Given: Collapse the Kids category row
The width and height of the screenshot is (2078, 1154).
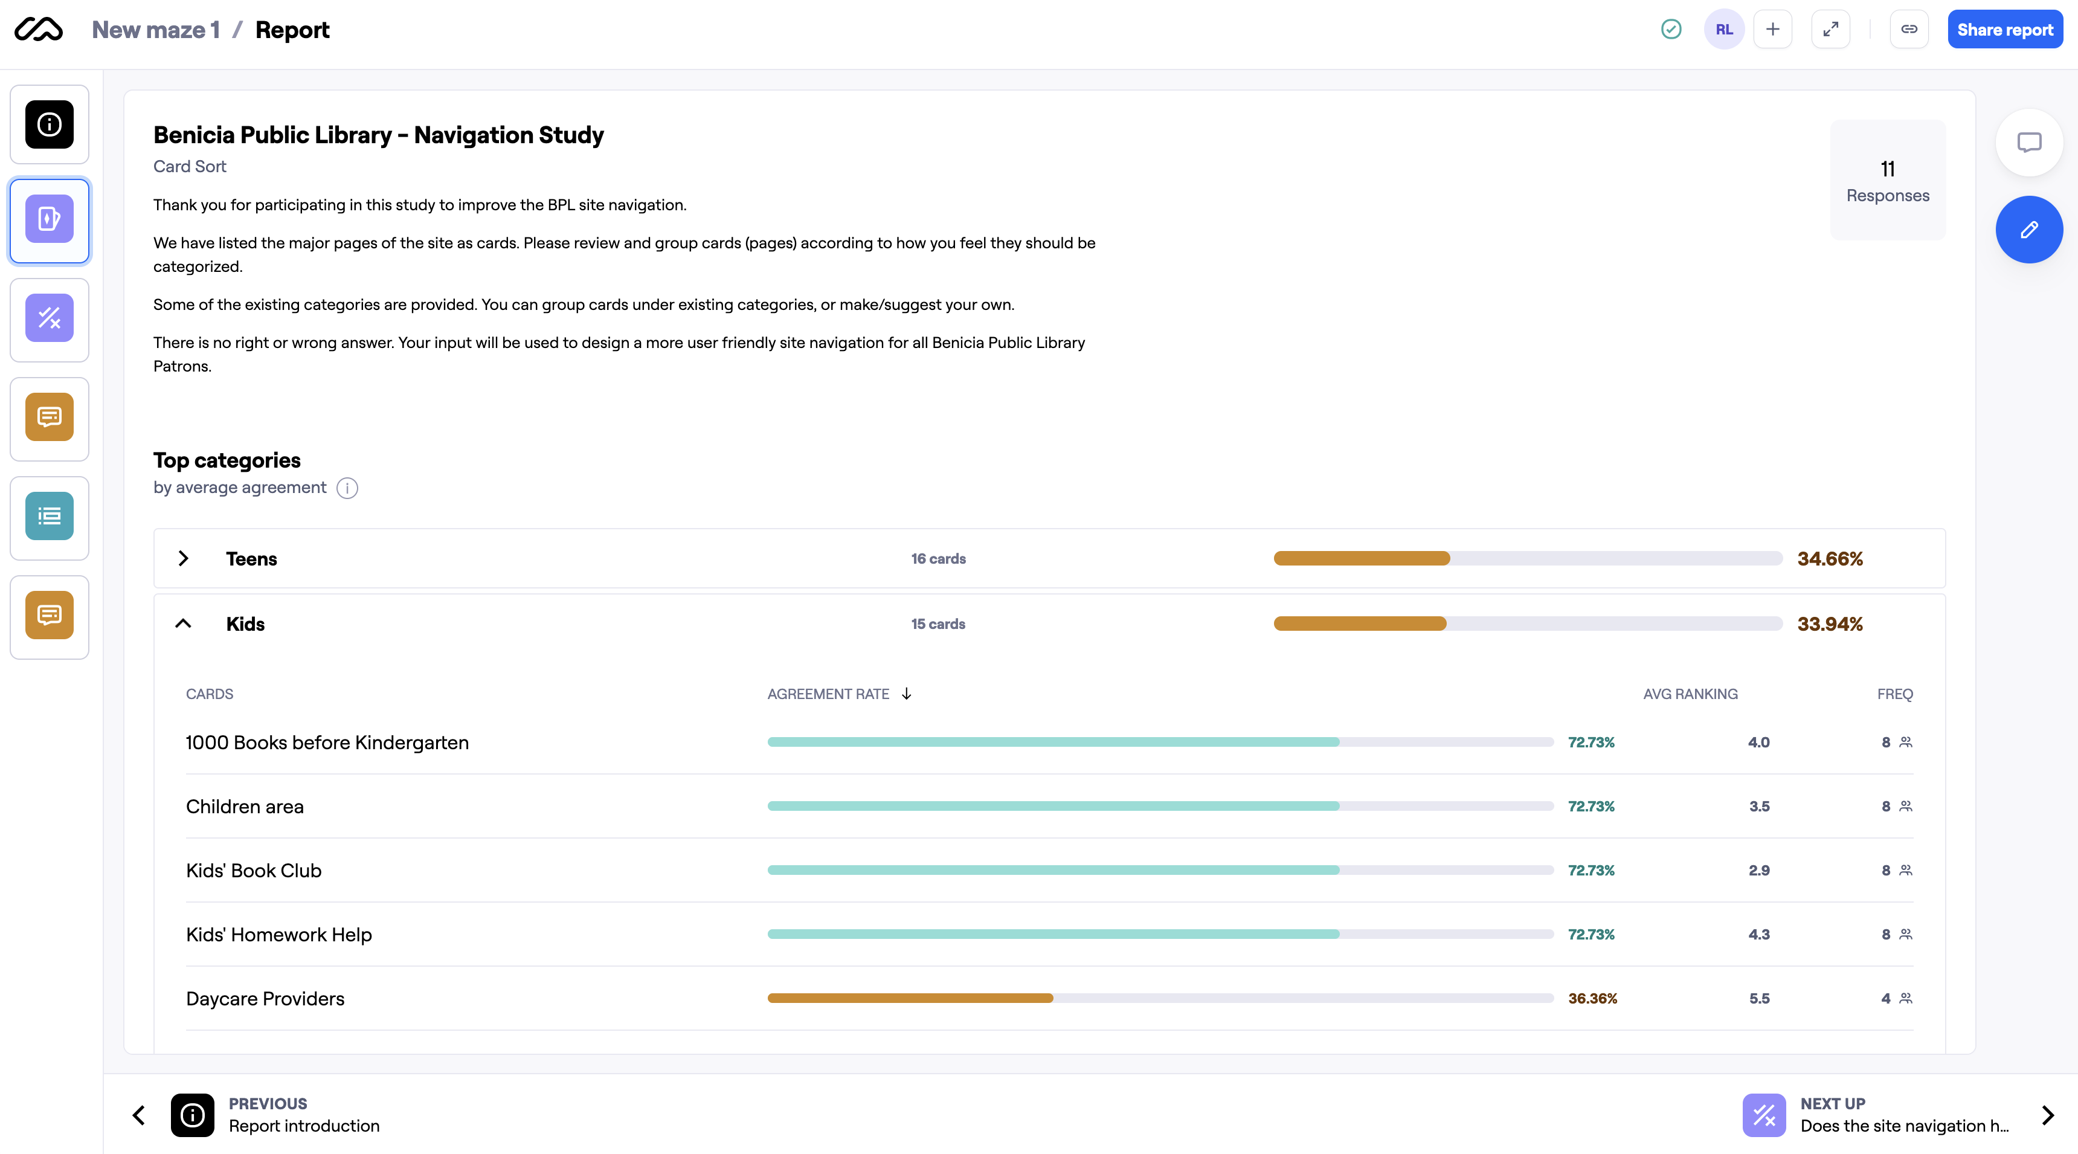Looking at the screenshot, I should [183, 624].
